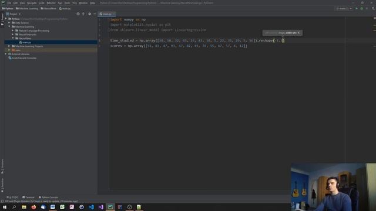The width and height of the screenshot is (376, 211).
Task: Click the locate-current-file target icon in the Project panel
Action: tap(78, 14)
